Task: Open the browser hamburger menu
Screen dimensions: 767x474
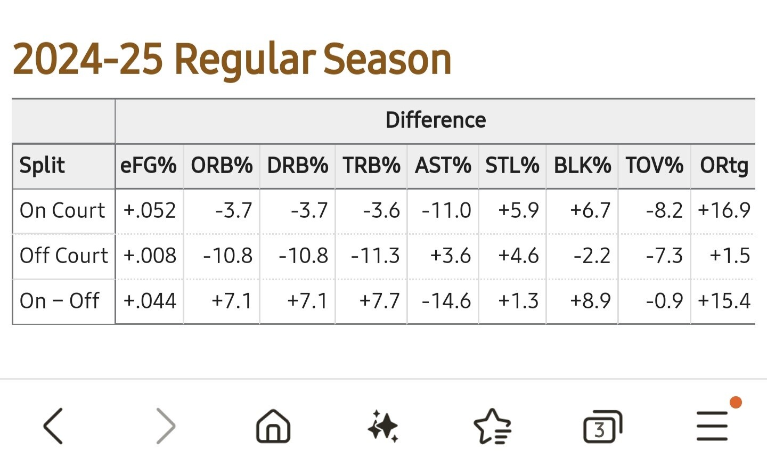Action: [x=712, y=426]
